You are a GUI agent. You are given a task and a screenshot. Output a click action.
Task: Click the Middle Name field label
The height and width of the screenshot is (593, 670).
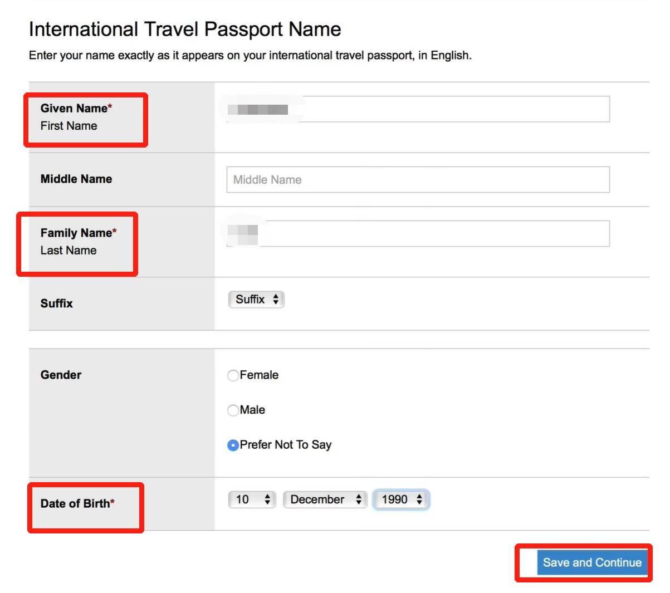[x=76, y=179]
